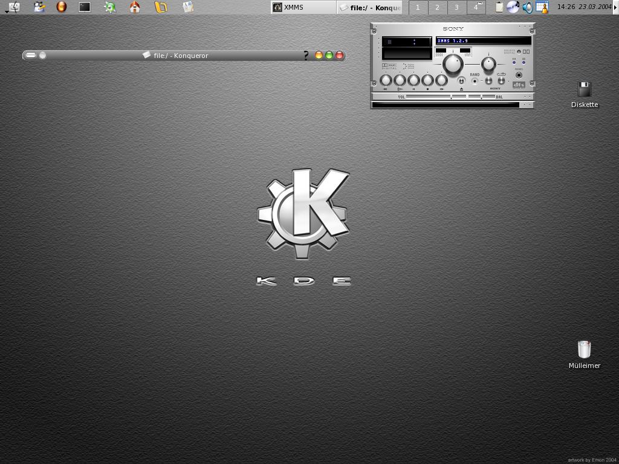Open Konqueror window menu pill button

31,55
